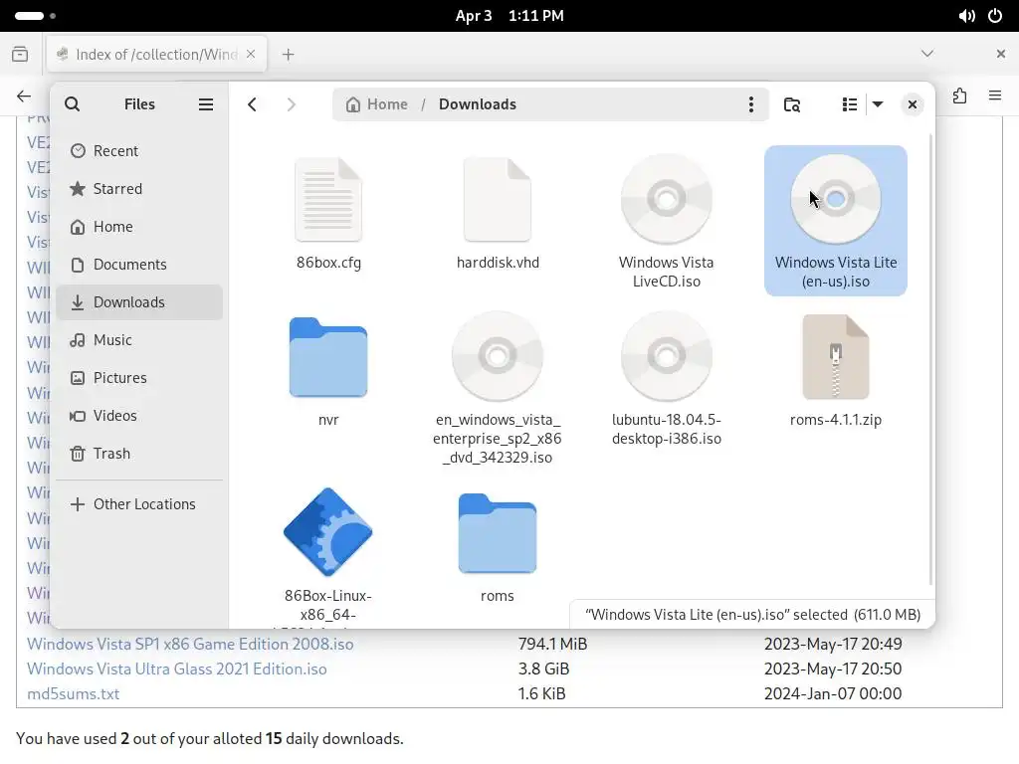The image size is (1019, 764).
Task: Open the system power menu
Action: click(995, 16)
